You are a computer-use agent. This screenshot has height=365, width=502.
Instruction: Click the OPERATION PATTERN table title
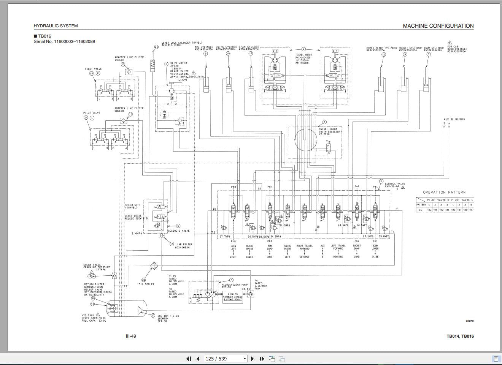tap(444, 192)
